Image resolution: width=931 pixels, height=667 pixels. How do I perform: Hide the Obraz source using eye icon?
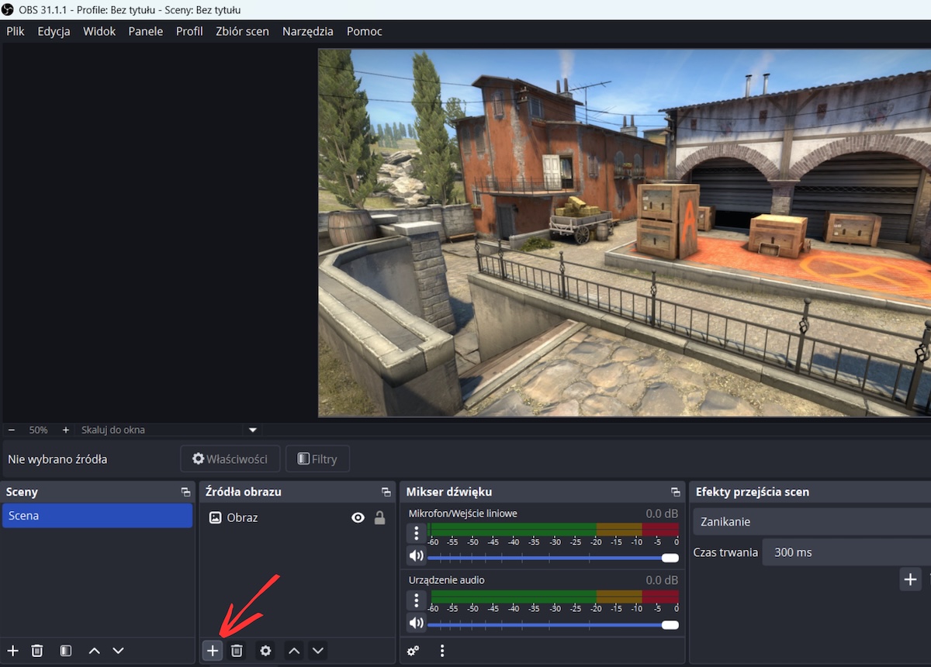358,518
